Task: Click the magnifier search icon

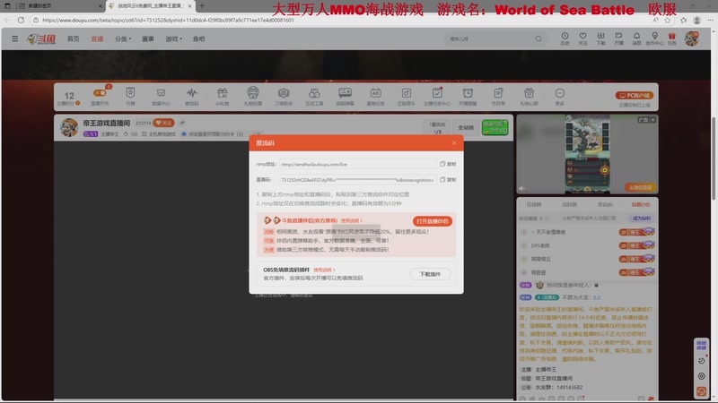Action: (x=538, y=39)
